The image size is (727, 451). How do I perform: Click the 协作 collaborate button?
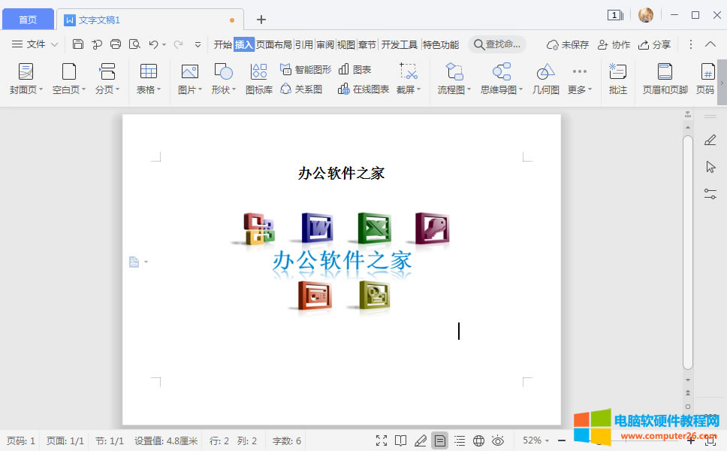point(614,44)
